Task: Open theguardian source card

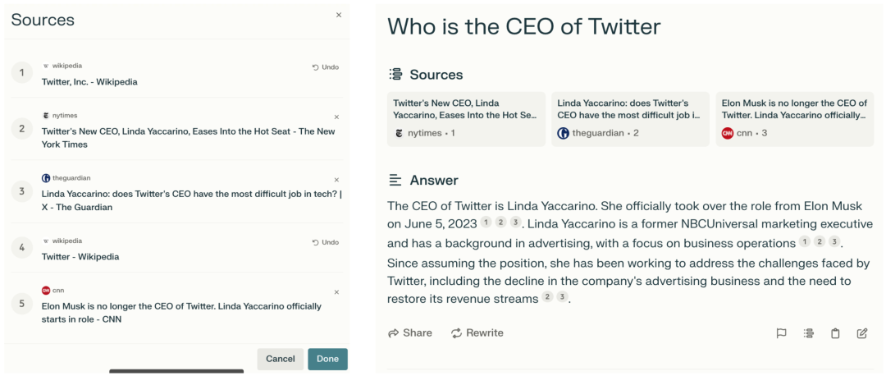Action: (x=629, y=119)
